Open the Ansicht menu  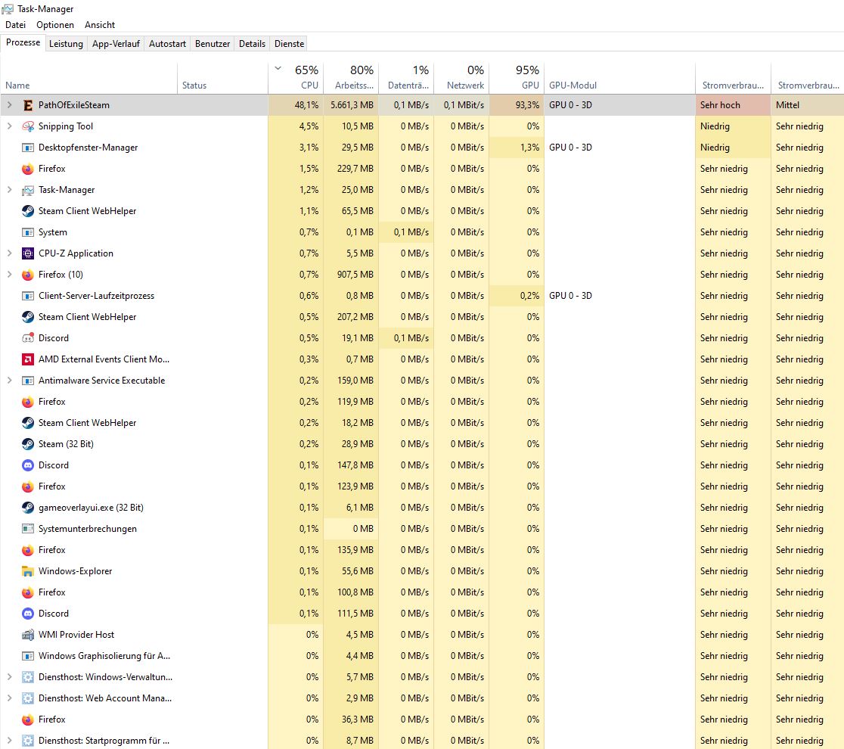(100, 25)
